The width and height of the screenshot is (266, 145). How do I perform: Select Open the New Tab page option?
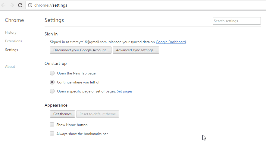click(x=52, y=73)
